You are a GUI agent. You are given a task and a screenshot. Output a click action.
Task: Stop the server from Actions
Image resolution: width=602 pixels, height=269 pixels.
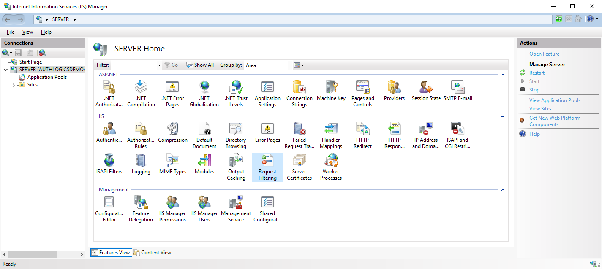pyautogui.click(x=534, y=90)
